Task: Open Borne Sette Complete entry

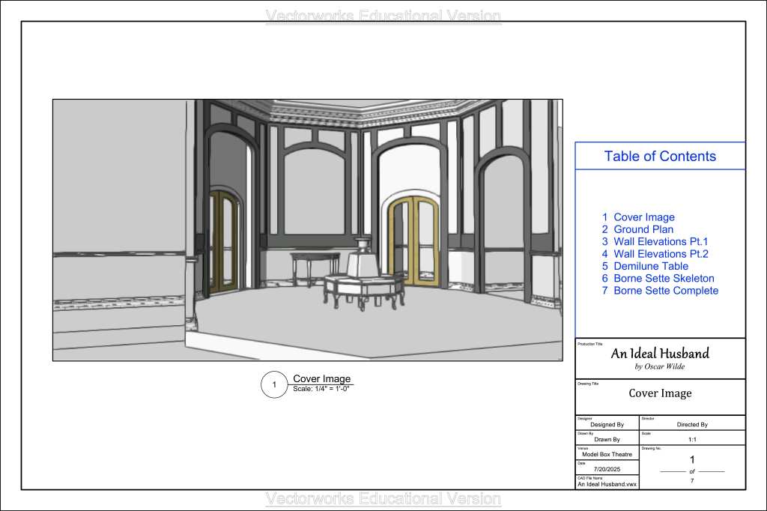Action: point(665,291)
